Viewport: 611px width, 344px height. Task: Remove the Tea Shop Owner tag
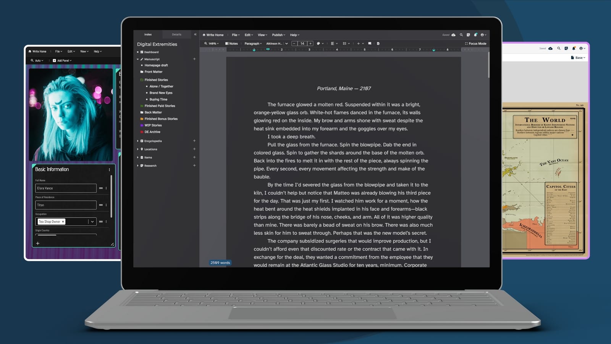(x=63, y=222)
